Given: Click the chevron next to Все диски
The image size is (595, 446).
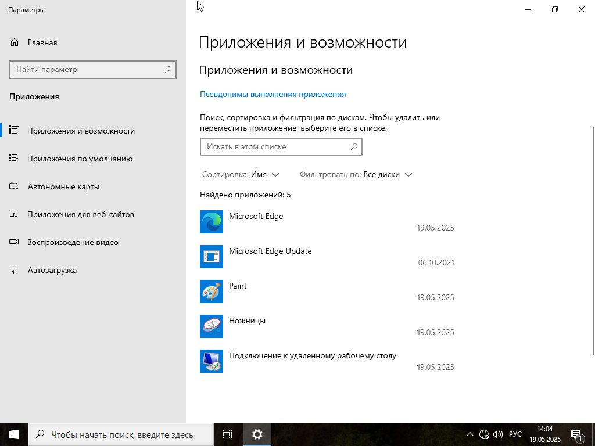Looking at the screenshot, I should pos(408,175).
